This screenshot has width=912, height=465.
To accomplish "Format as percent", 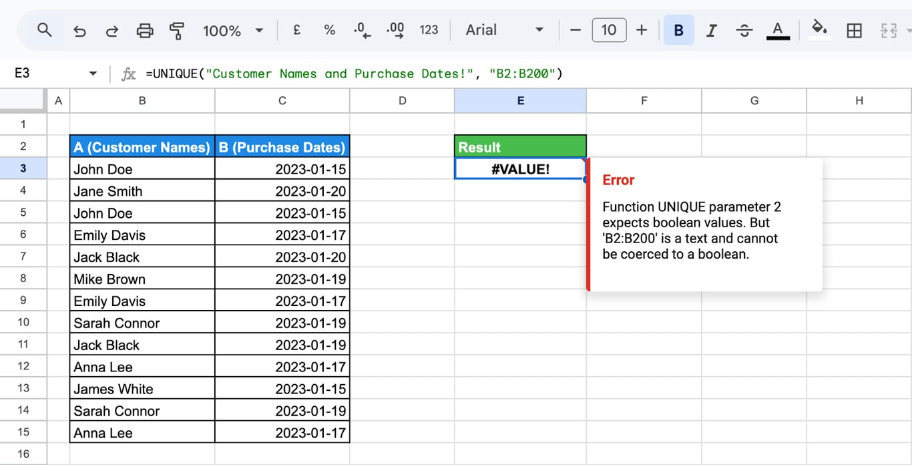I will coord(329,30).
